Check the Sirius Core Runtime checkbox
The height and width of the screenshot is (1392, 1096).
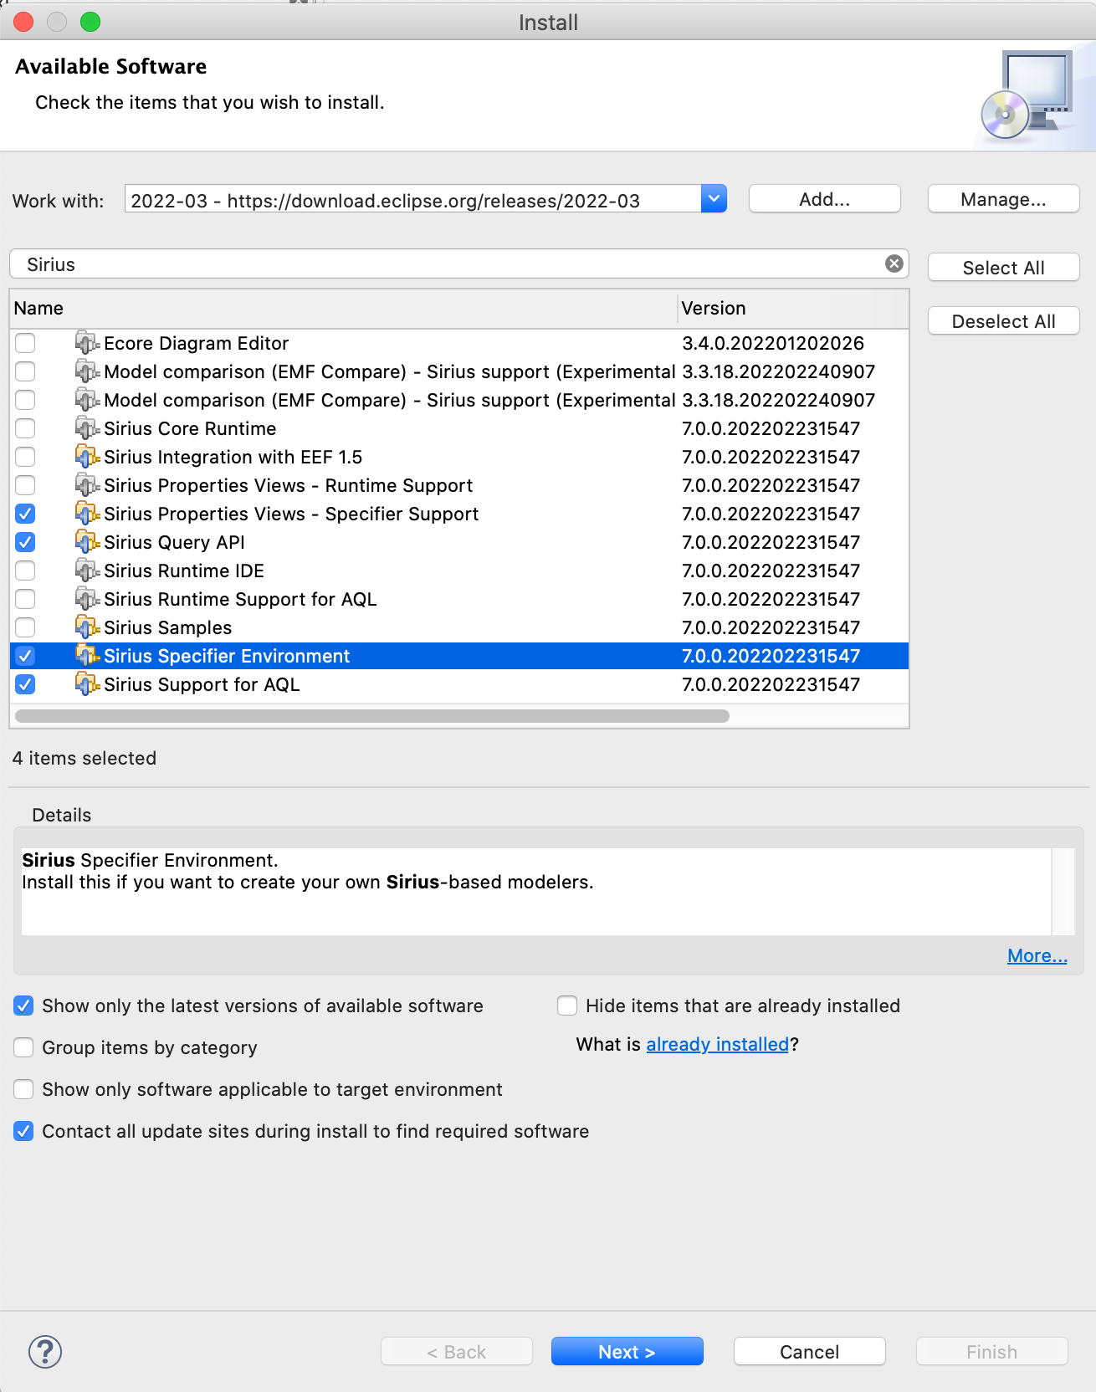coord(25,428)
